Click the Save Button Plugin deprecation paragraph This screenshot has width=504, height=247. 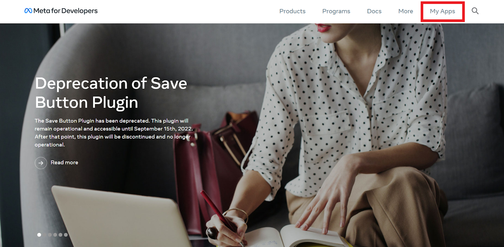click(x=114, y=133)
